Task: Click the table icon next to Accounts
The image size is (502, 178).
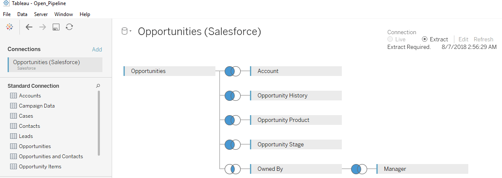Action: coord(13,96)
